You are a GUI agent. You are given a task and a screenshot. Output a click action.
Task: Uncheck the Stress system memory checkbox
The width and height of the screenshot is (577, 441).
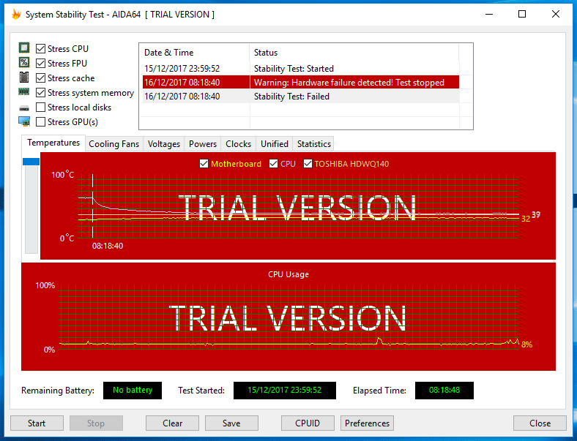pyautogui.click(x=40, y=93)
